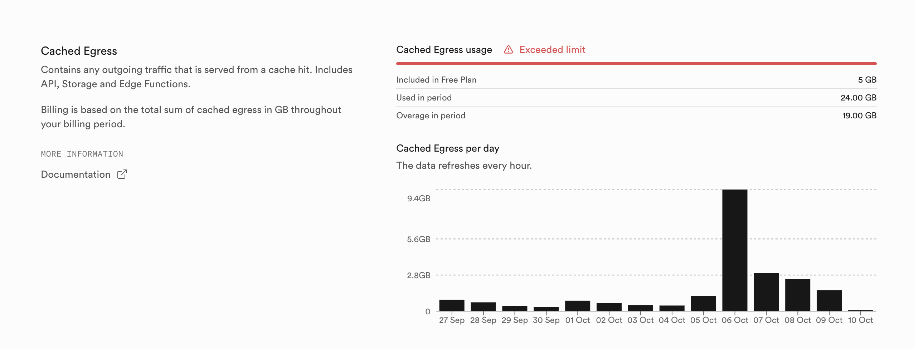This screenshot has width=914, height=349.
Task: Click the external link icon beside Documentation
Action: [122, 174]
